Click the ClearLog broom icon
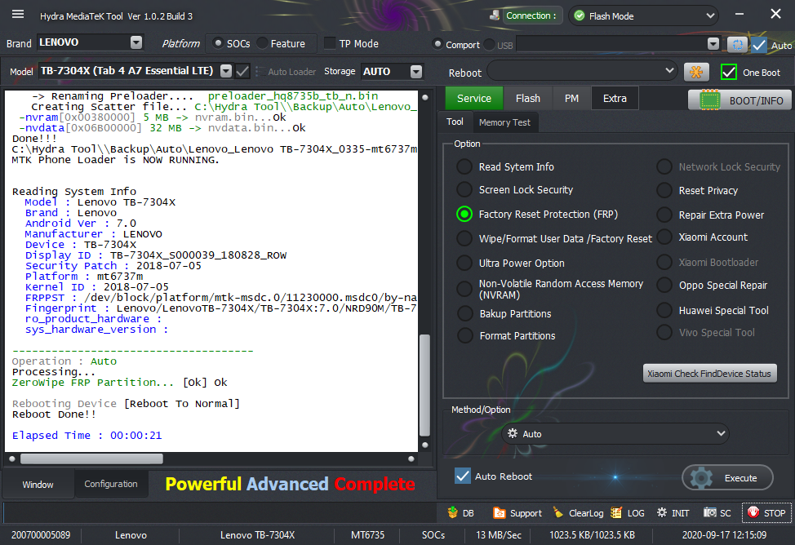Image resolution: width=795 pixels, height=545 pixels. [x=557, y=512]
